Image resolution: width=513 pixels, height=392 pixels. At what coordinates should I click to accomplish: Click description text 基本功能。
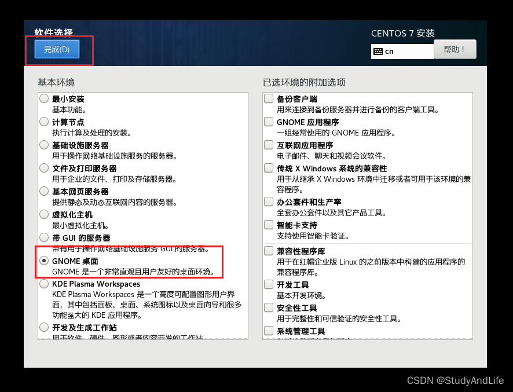coord(69,109)
